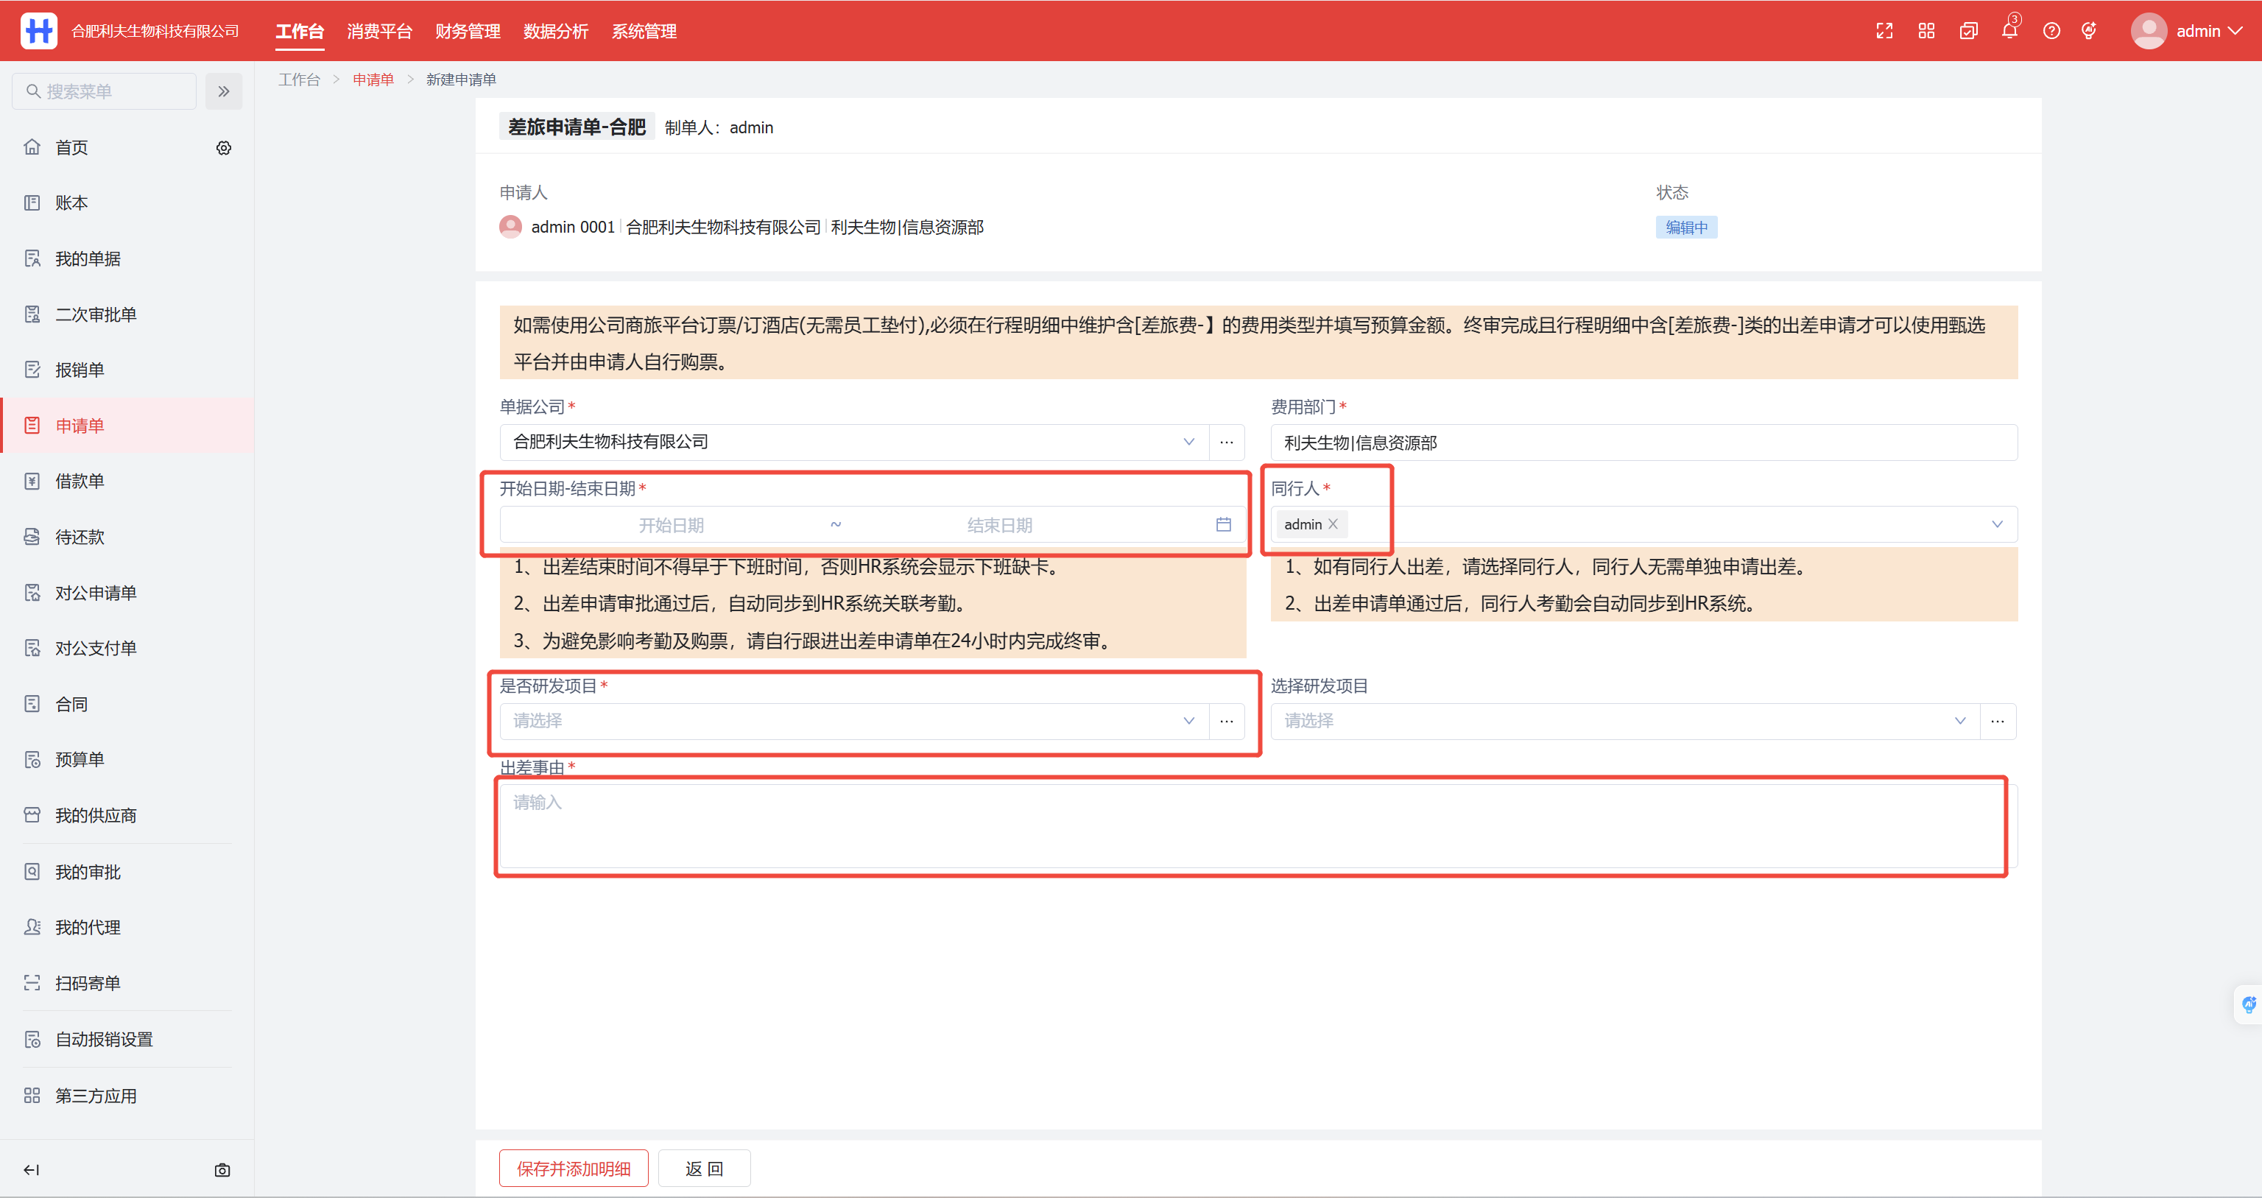
Task: Open the apps grid icon in header
Action: pyautogui.click(x=1925, y=32)
